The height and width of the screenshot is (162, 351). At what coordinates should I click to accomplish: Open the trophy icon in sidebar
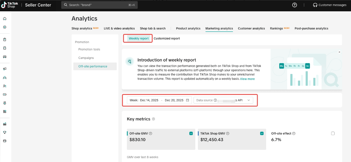point(5,132)
